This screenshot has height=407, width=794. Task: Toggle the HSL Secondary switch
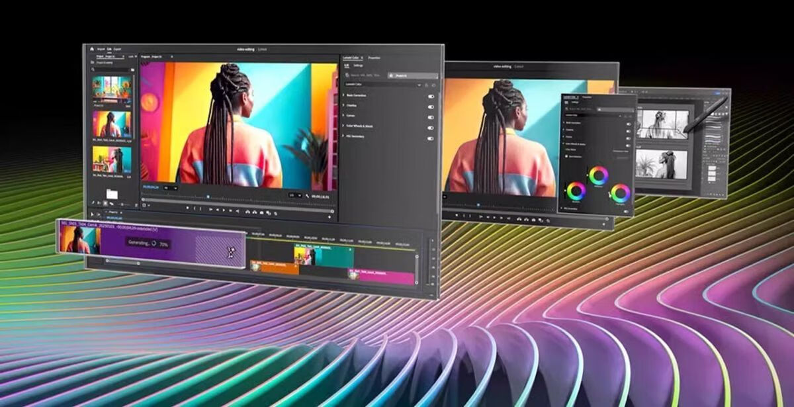[431, 138]
